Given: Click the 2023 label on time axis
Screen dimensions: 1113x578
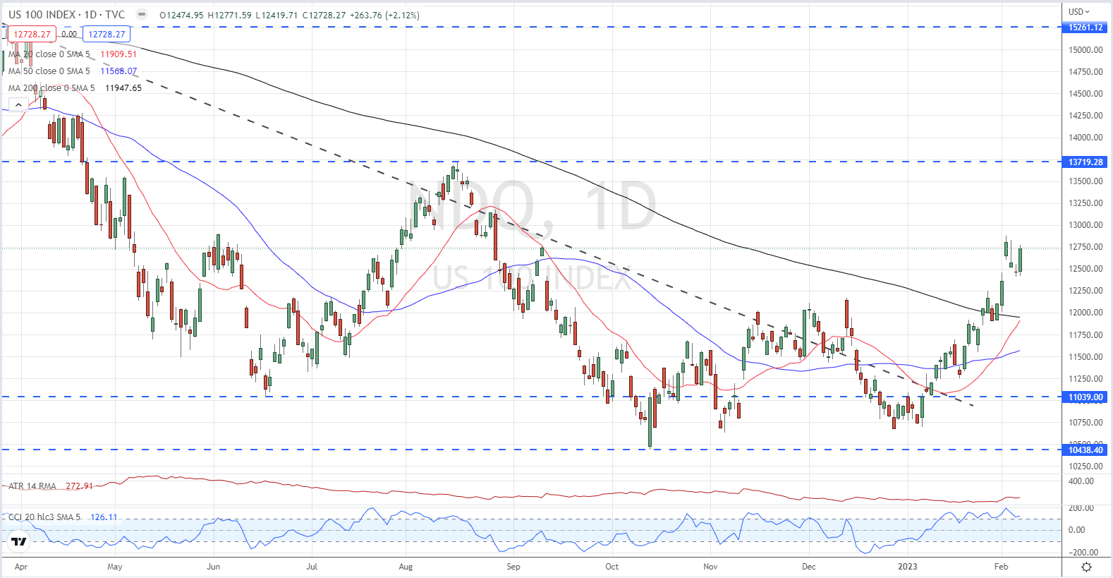Looking at the screenshot, I should point(908,567).
